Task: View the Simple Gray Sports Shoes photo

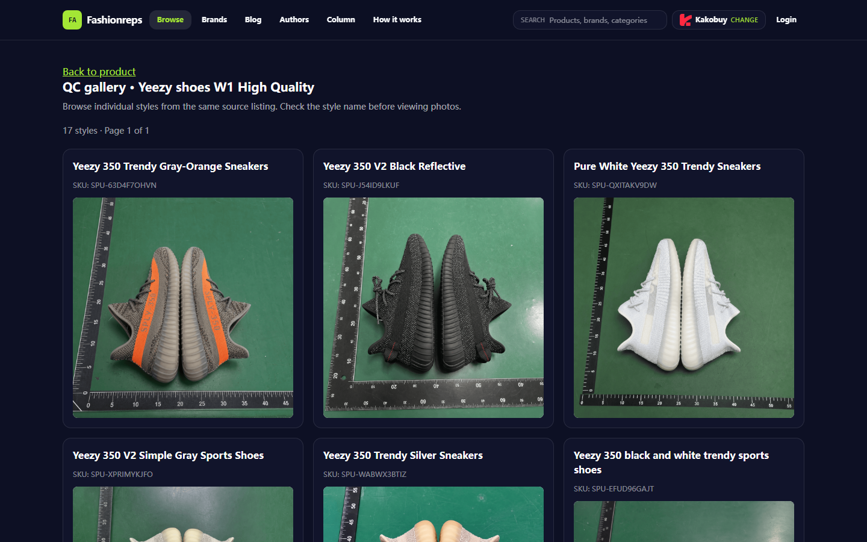Action: (183, 514)
